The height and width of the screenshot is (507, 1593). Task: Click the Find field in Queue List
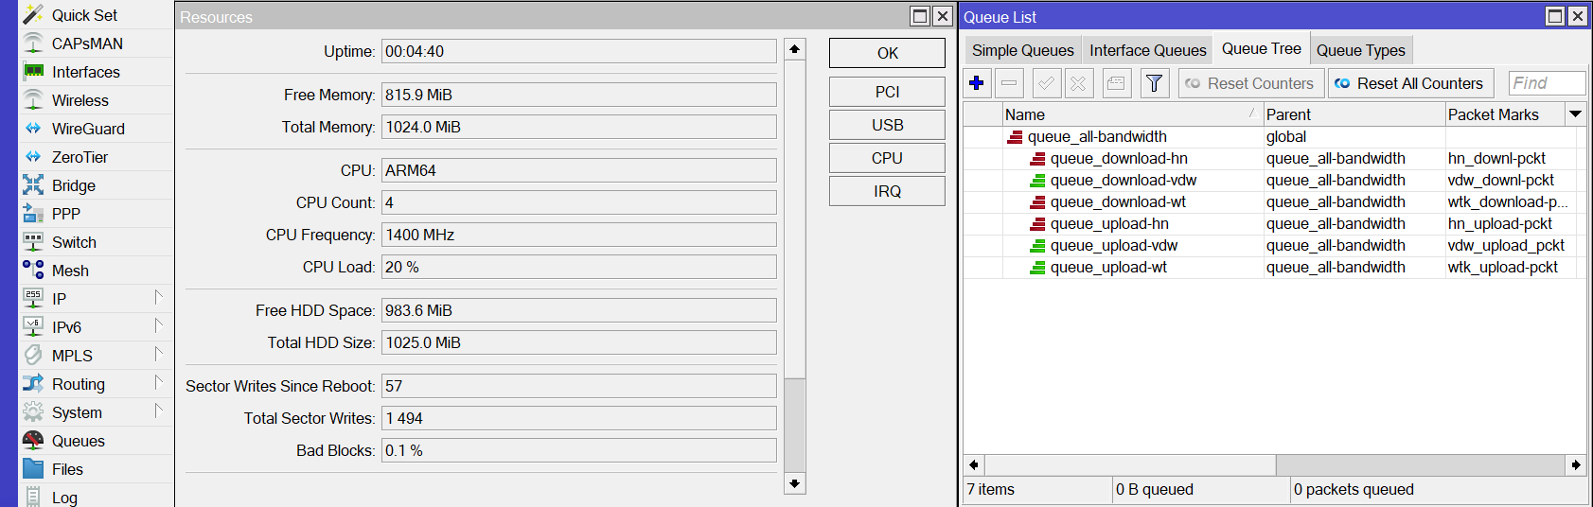coord(1547,83)
